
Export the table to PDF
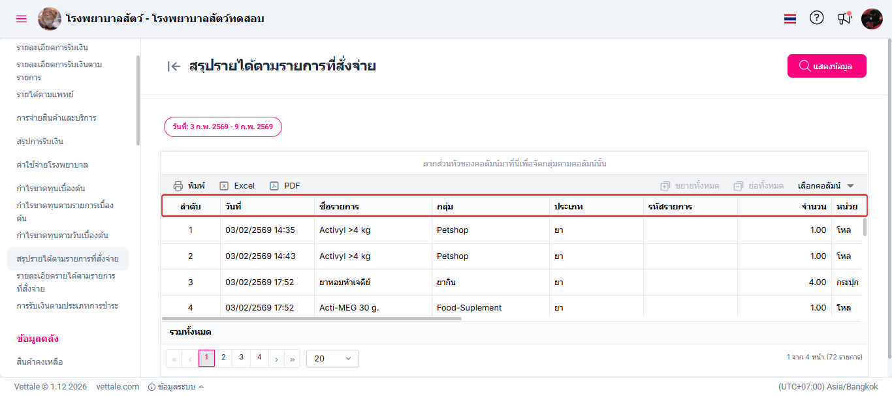285,186
